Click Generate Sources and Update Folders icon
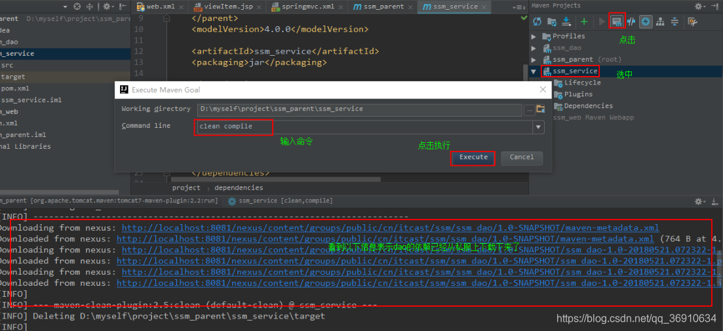 [x=551, y=21]
